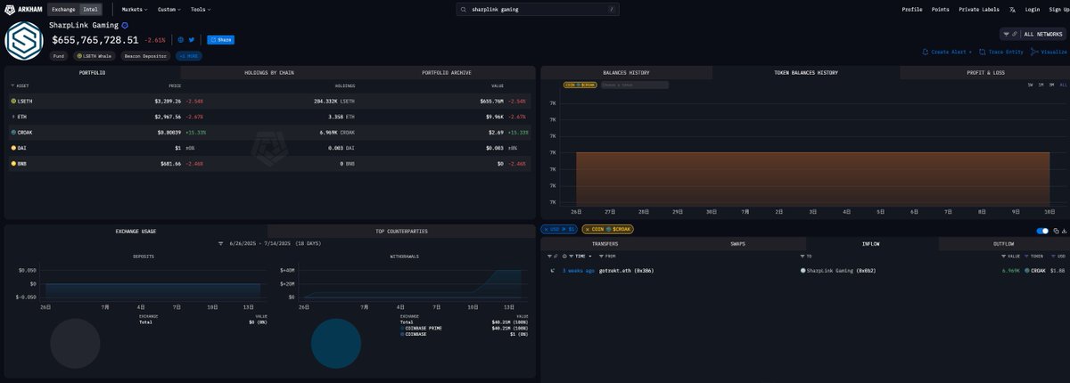This screenshot has width=1070, height=383.
Task: Switch to PROFIT & LOSS tab
Action: 985,72
